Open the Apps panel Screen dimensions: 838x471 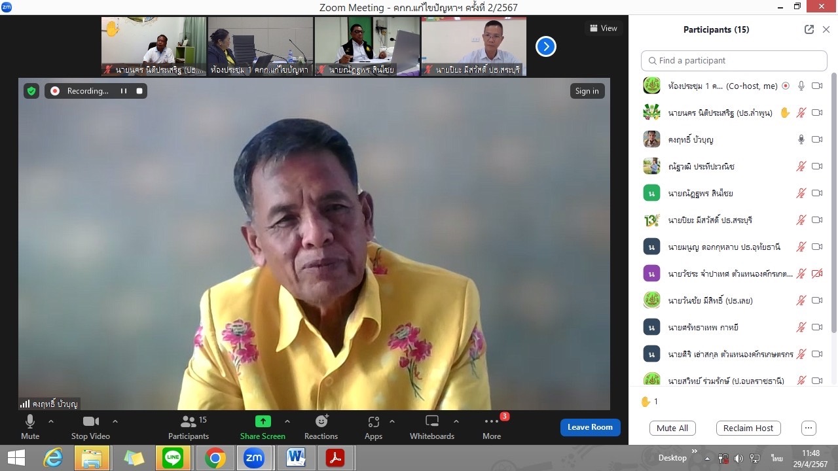[373, 422]
